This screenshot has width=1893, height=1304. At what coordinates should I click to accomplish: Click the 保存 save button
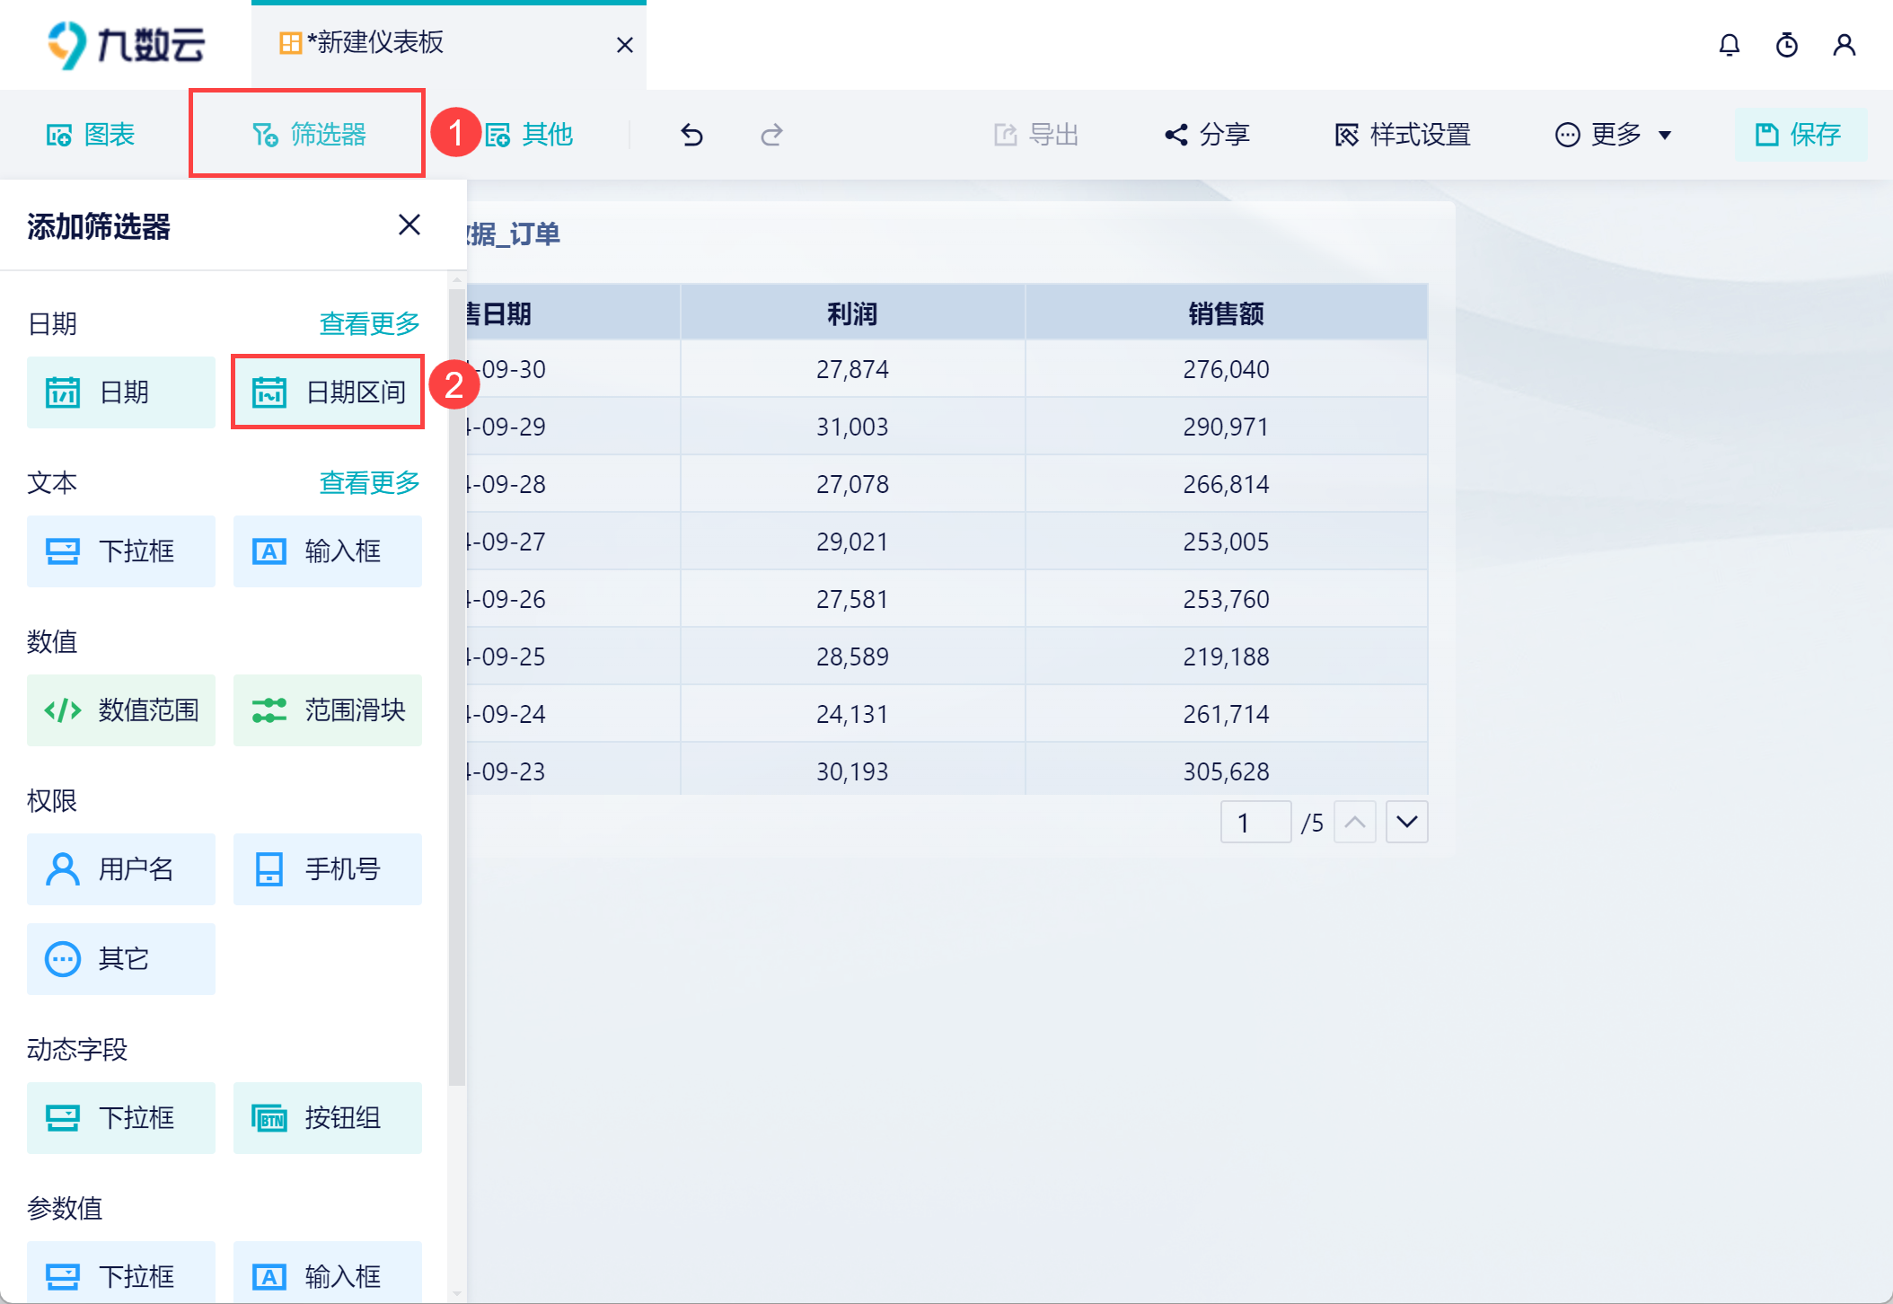[x=1801, y=135]
